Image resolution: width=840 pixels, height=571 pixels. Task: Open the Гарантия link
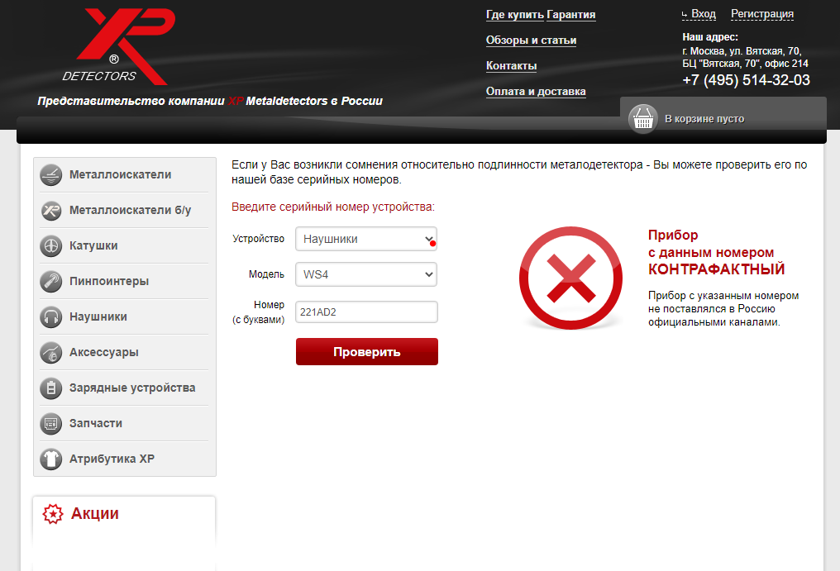point(571,15)
